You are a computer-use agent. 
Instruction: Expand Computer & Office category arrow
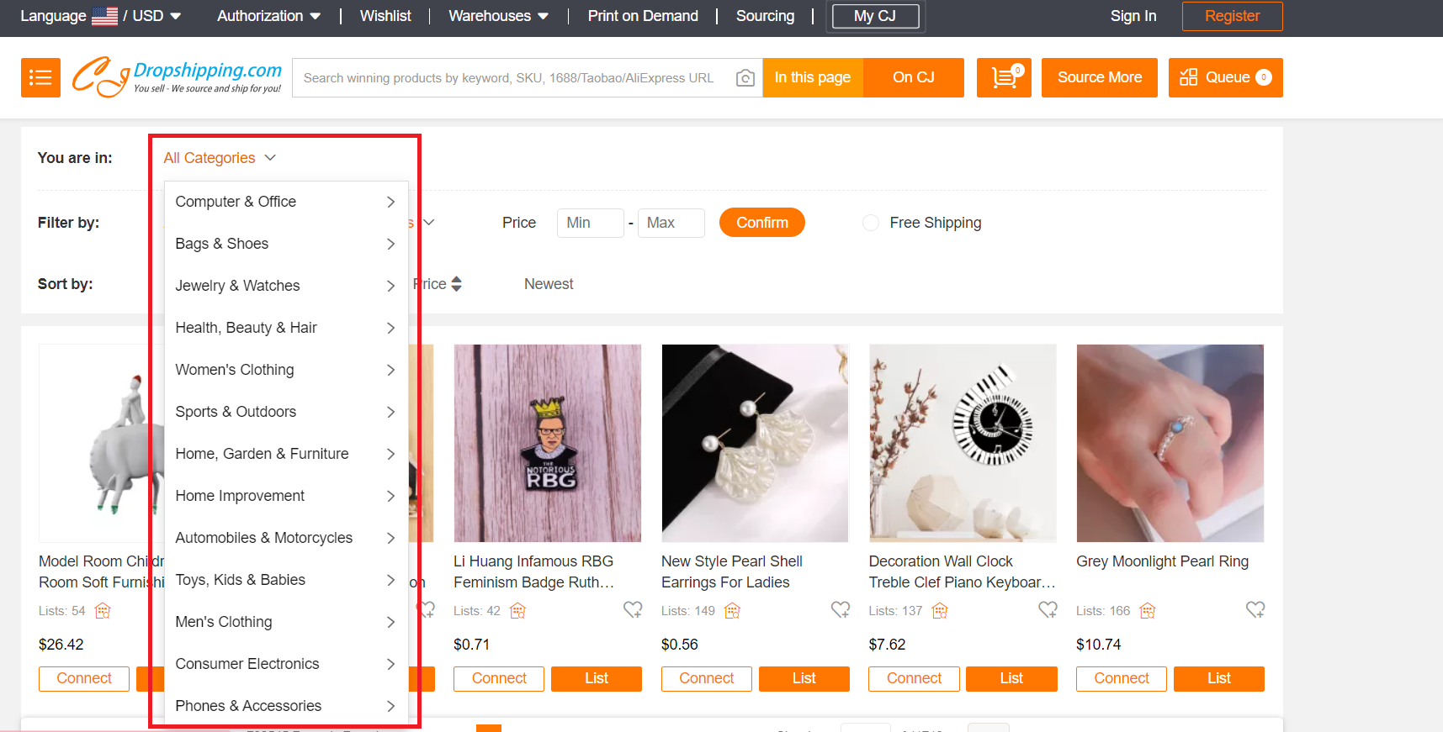pyautogui.click(x=390, y=202)
